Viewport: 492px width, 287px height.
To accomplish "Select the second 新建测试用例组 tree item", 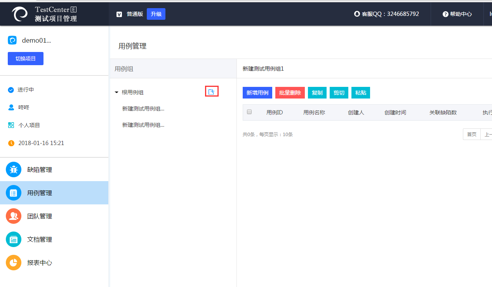I will click(143, 125).
